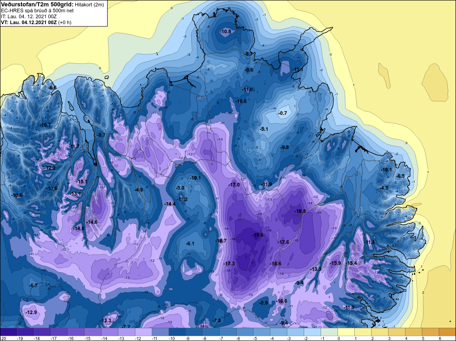Click the -10.8 temperature value
Image resolution: width=456 pixels, height=341 pixels.
point(226,31)
